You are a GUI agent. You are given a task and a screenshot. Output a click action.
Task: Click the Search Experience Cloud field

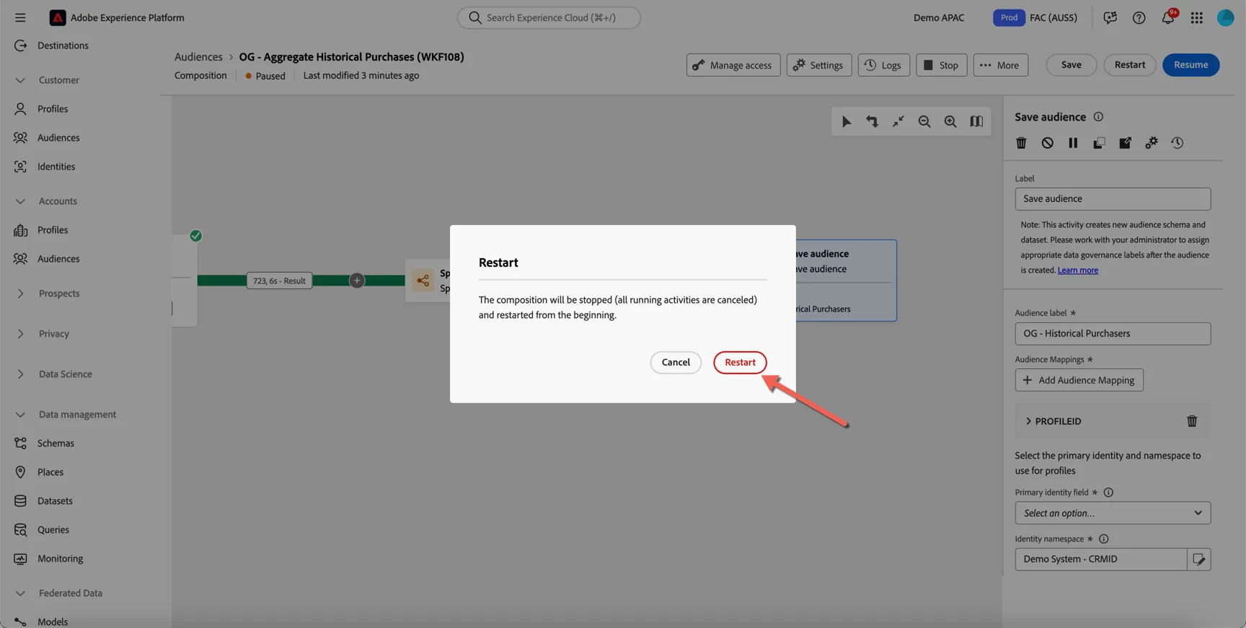tap(549, 17)
